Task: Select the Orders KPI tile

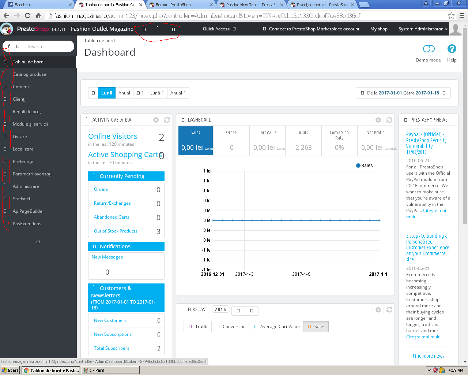Action: (232, 141)
